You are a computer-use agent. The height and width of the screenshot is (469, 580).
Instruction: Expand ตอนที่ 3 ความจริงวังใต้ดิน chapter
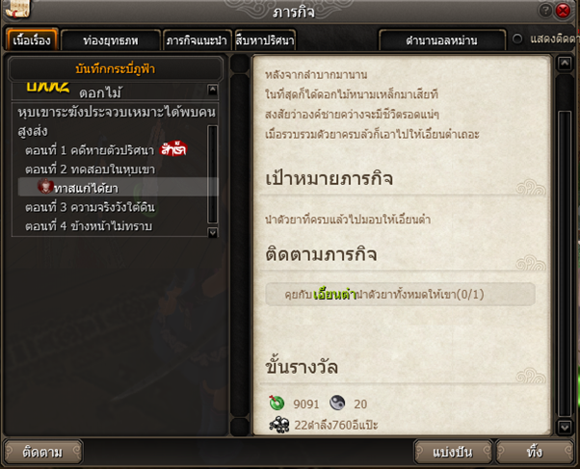point(90,207)
